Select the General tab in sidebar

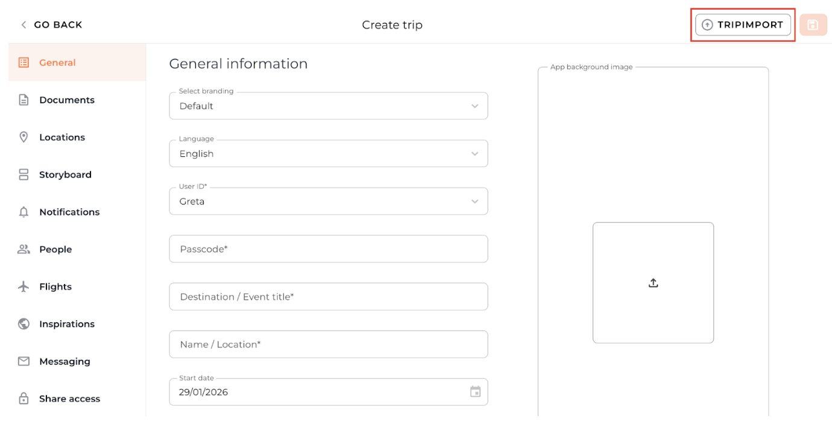tap(57, 63)
